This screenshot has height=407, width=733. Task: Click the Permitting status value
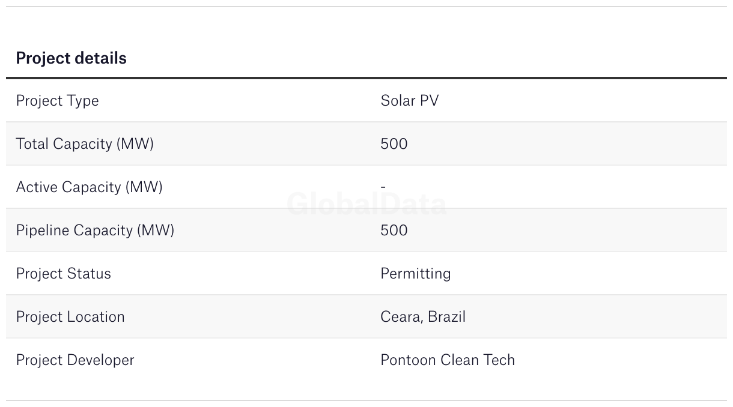coord(415,274)
